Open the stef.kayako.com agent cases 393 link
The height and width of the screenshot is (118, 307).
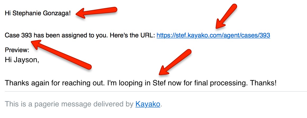[x=213, y=35]
